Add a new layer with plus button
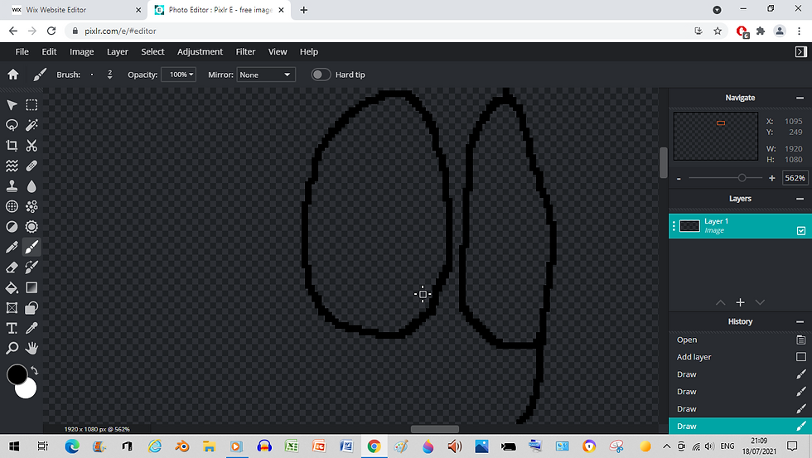The image size is (812, 458). [x=740, y=302]
